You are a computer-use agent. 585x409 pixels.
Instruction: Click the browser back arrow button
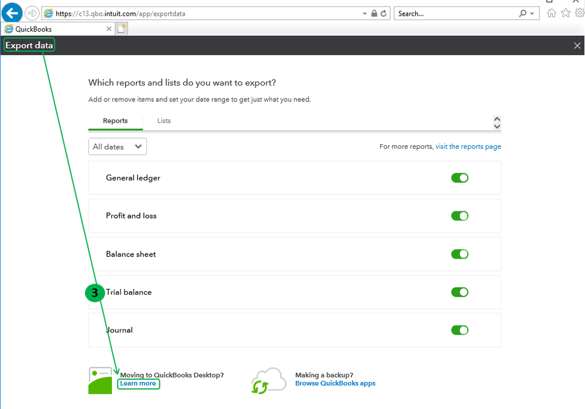(x=12, y=12)
